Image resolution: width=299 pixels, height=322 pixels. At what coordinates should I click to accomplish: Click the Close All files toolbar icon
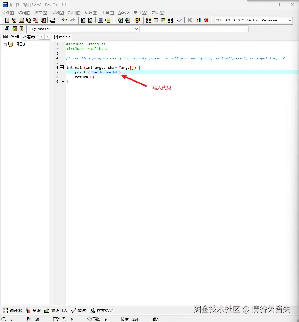point(43,20)
